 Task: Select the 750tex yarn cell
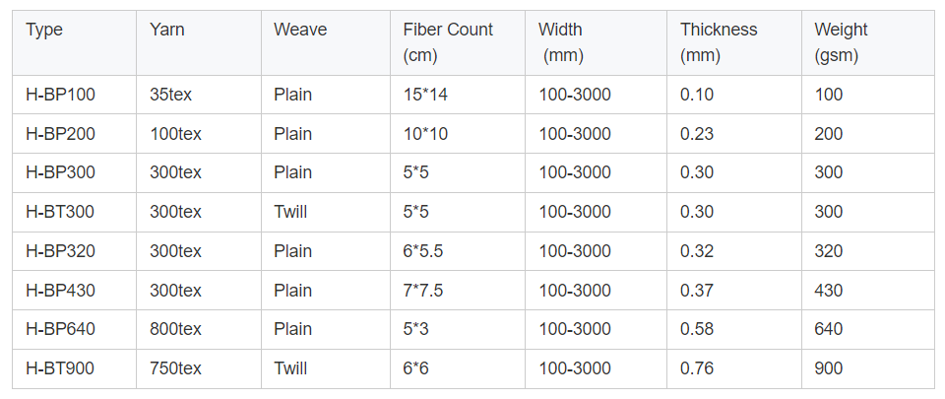coord(175,368)
